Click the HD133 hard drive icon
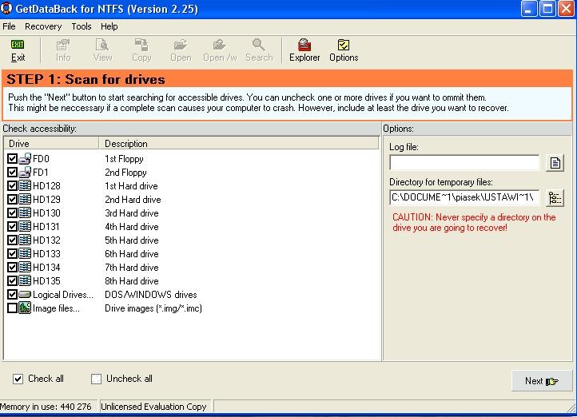Screen dimensions: 577x417 [x=25, y=254]
